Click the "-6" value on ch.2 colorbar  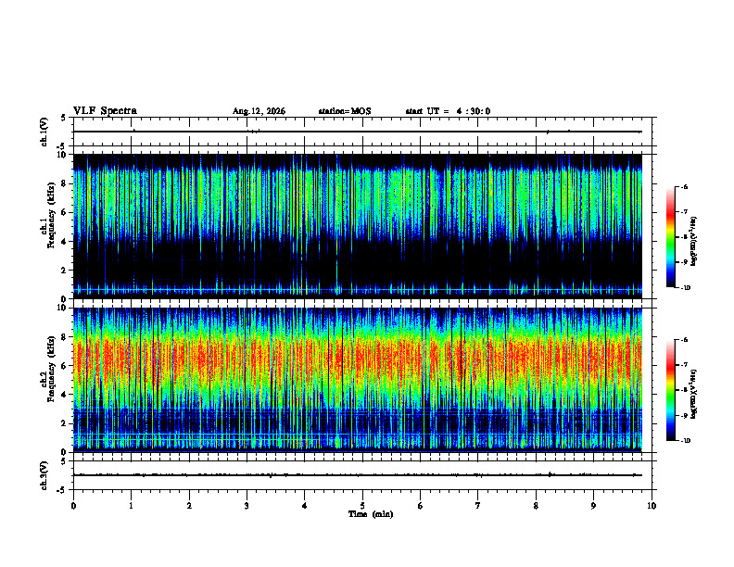point(685,340)
